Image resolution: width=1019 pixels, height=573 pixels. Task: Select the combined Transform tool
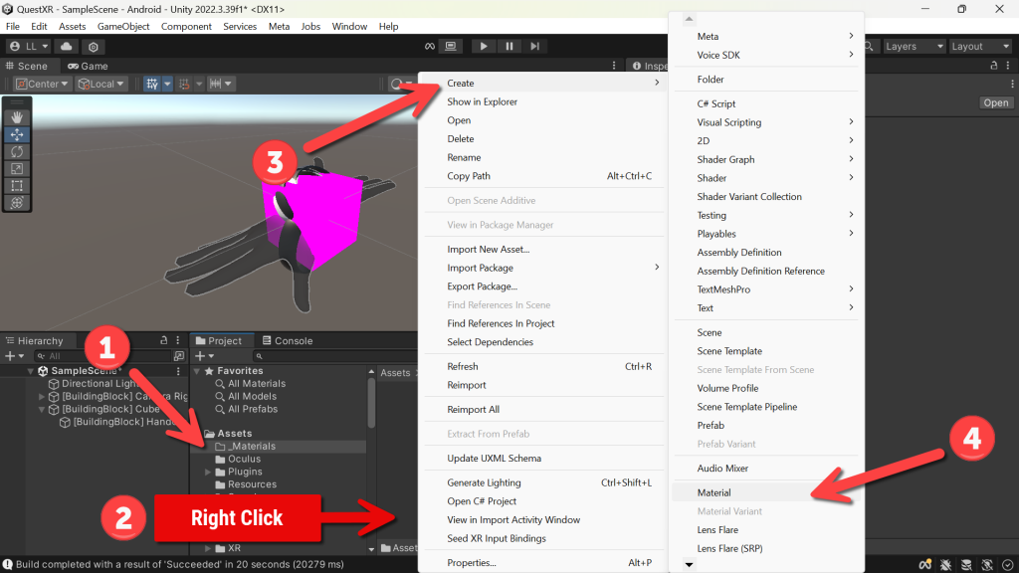point(17,203)
